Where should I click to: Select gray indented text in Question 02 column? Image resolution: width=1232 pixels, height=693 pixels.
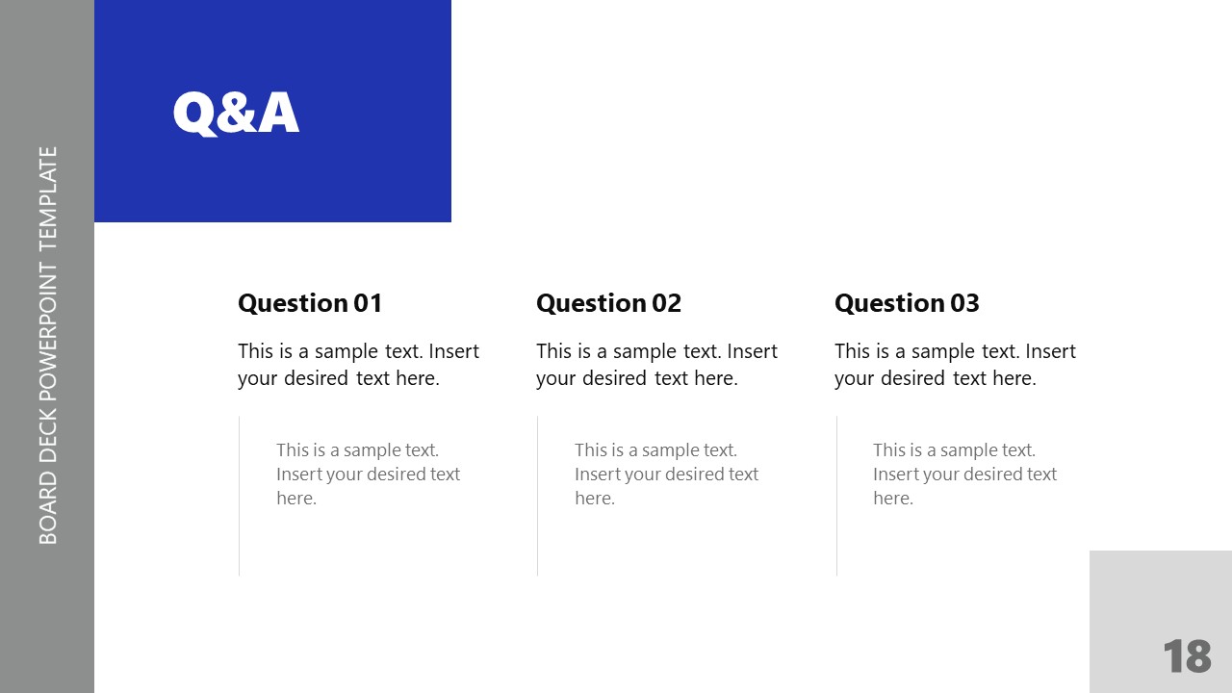click(666, 474)
